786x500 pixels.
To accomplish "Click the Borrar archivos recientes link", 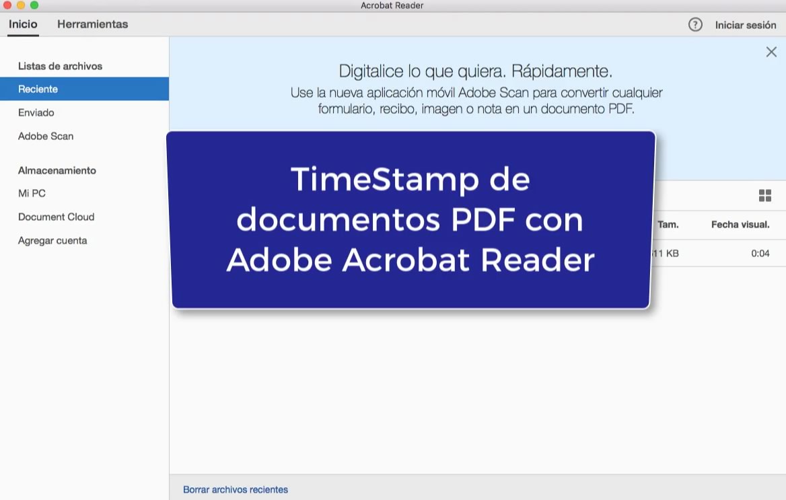I will (235, 489).
